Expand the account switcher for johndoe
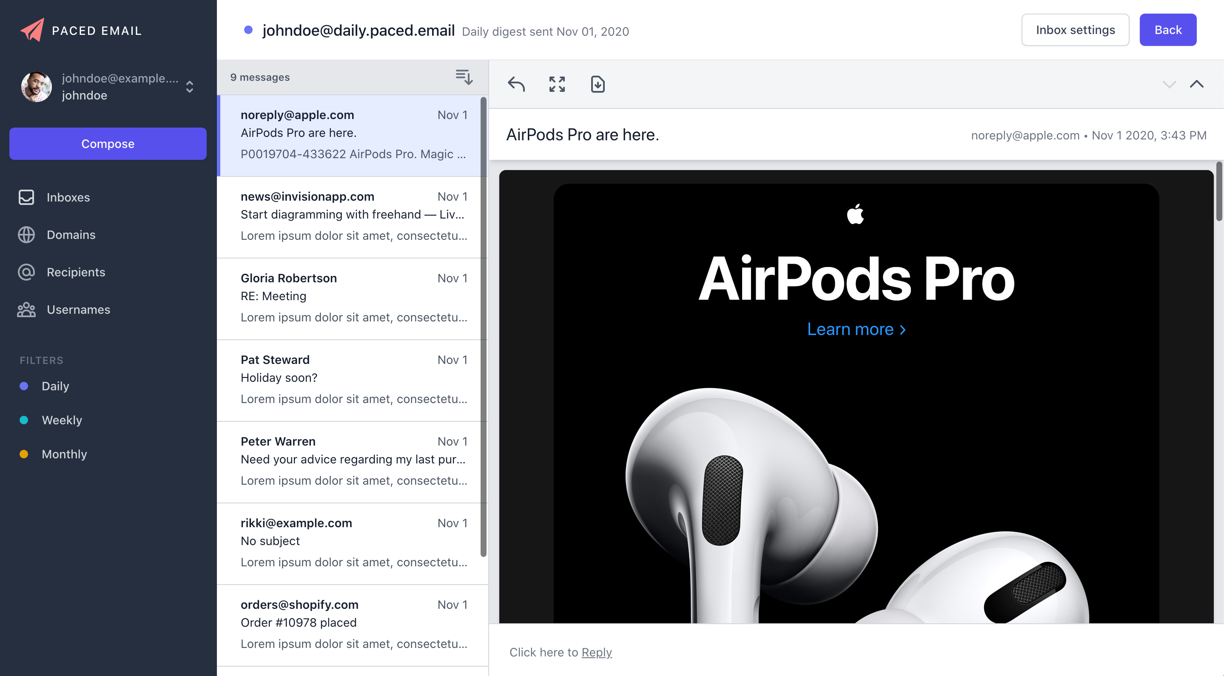The width and height of the screenshot is (1224, 676). [x=190, y=87]
